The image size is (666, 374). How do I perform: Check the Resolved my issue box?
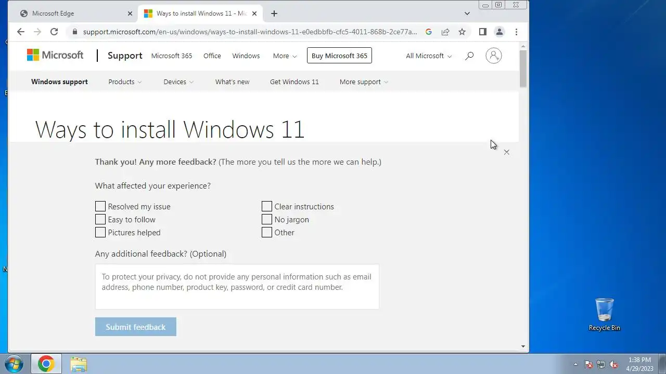point(100,206)
